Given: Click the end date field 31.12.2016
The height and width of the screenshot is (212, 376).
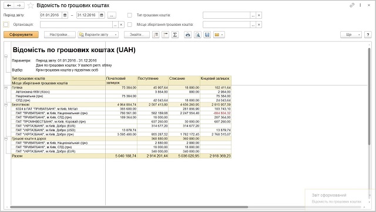Looking at the screenshot, I should pos(88,15).
